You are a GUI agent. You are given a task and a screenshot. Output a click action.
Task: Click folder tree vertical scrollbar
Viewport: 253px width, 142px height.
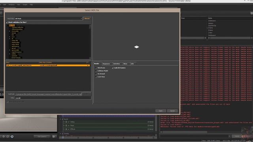[x=90, y=41]
